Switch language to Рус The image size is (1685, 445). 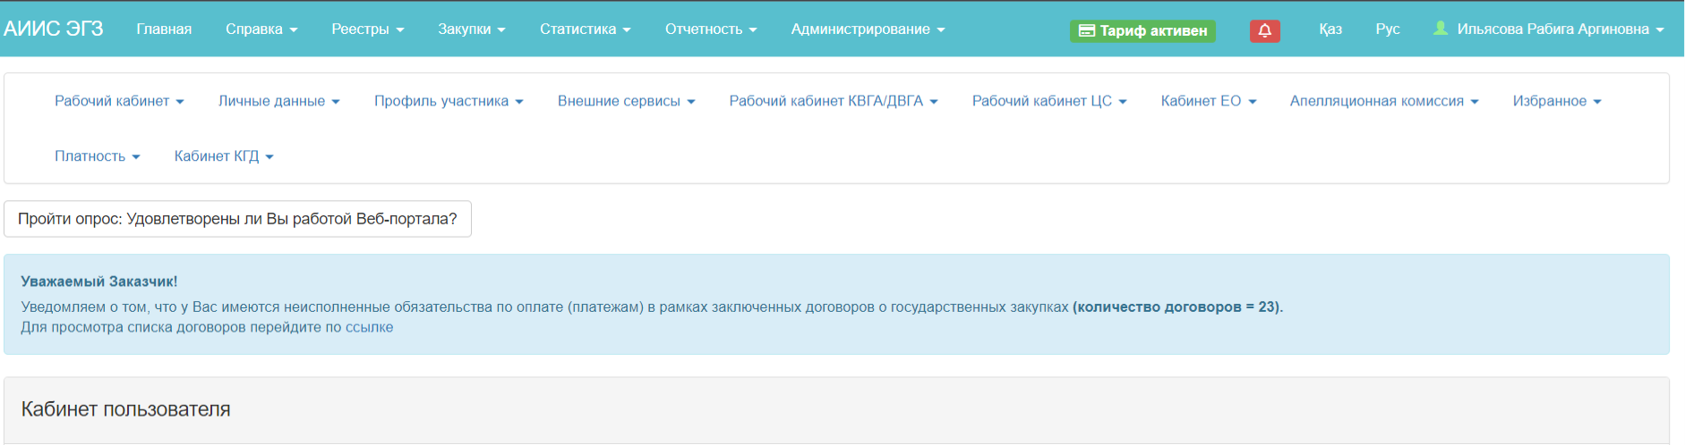click(1387, 29)
